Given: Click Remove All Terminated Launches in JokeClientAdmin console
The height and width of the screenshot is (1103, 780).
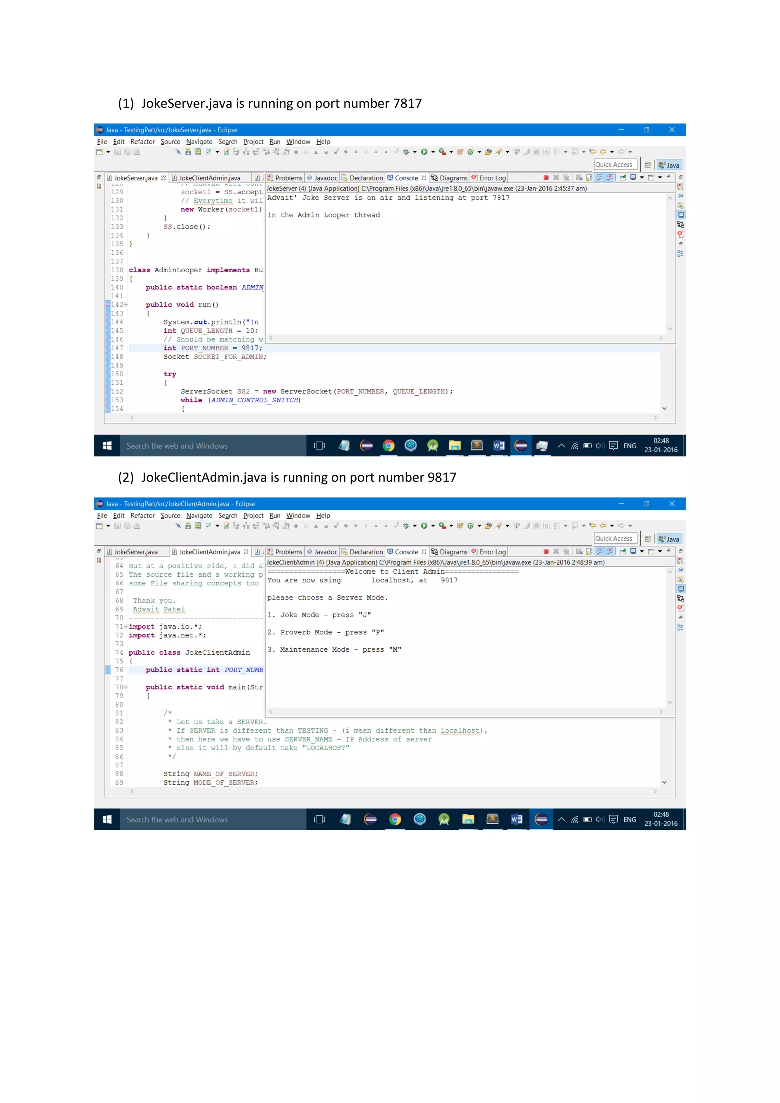Looking at the screenshot, I should (566, 551).
